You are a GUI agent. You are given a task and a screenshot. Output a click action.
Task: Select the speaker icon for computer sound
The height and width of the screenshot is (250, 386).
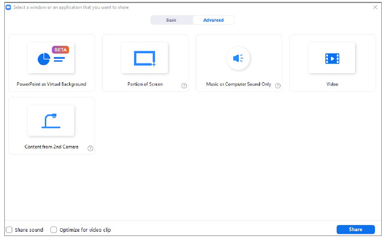(x=238, y=58)
